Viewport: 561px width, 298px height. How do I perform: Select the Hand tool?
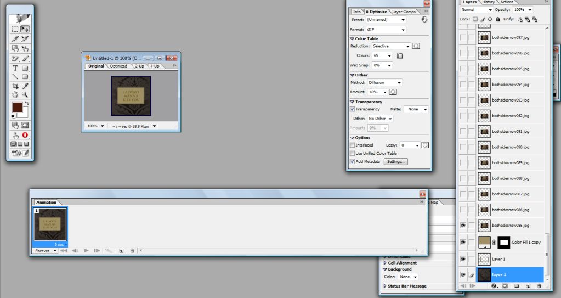tap(15, 94)
